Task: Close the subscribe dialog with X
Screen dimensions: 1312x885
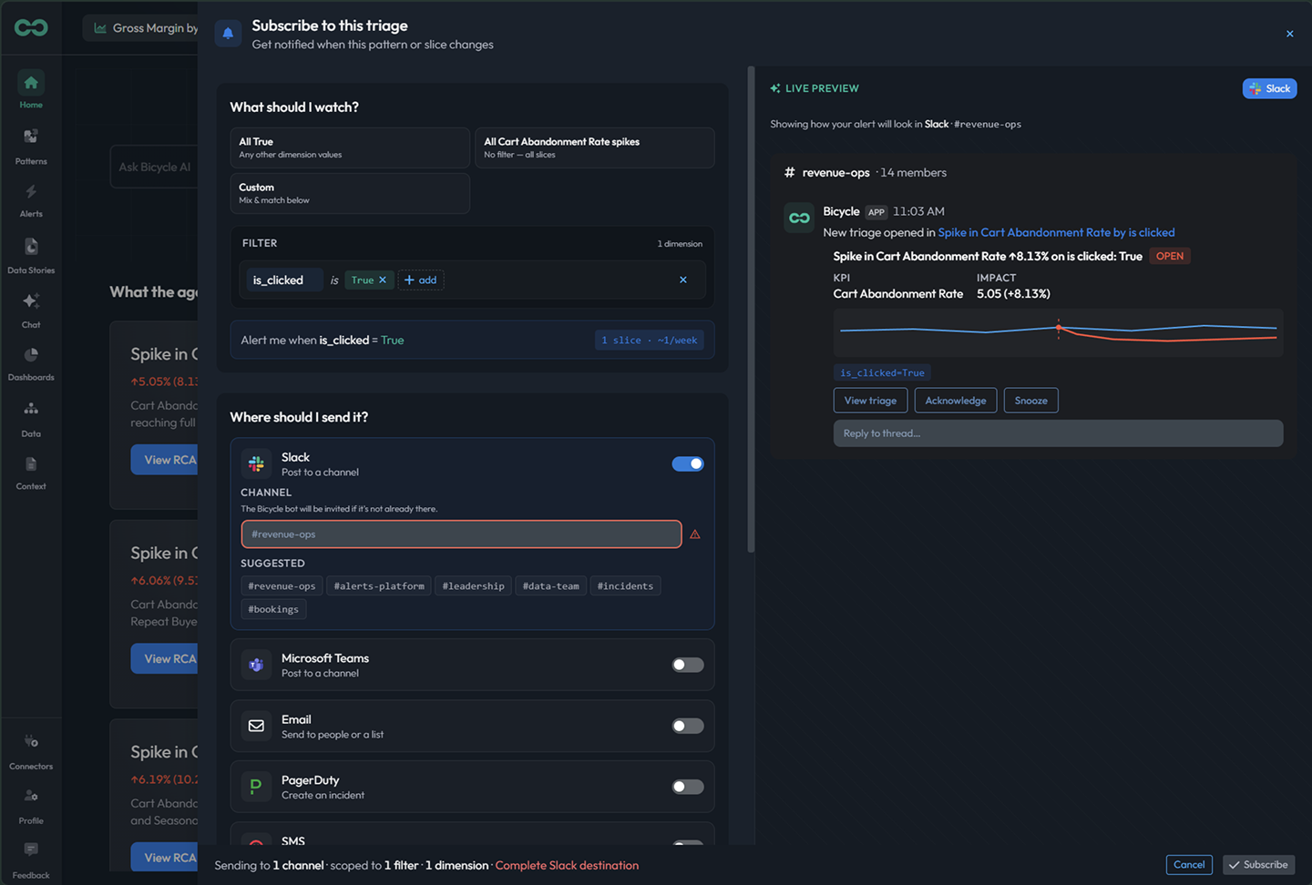Action: pos(1289,34)
